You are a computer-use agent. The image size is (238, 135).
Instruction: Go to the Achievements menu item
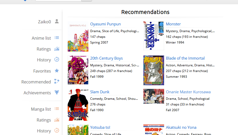coord(37,93)
